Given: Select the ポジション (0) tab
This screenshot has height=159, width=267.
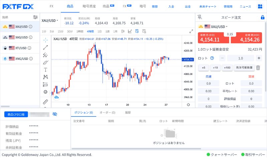Looking at the screenshot, I should (84, 112).
